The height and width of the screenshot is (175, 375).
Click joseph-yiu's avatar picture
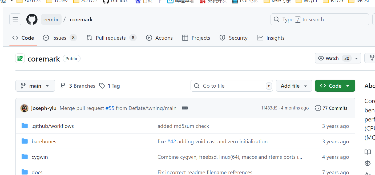click(25, 108)
